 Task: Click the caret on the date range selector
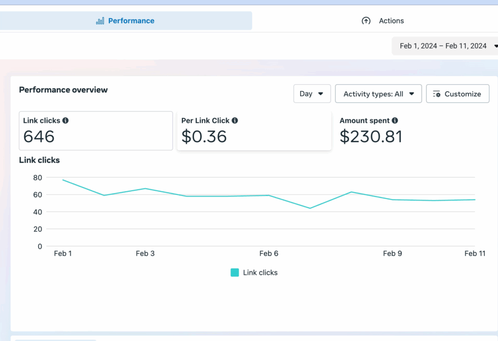[495, 46]
